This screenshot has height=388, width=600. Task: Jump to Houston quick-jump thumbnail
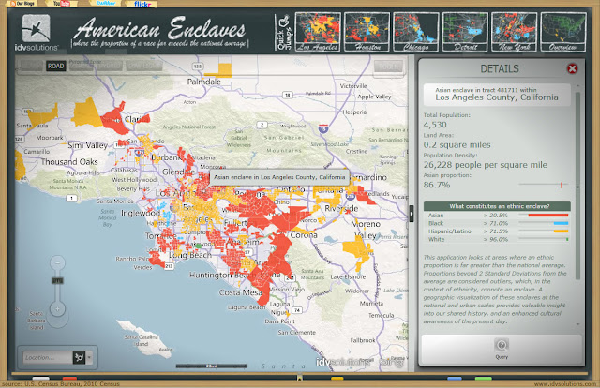[367, 32]
